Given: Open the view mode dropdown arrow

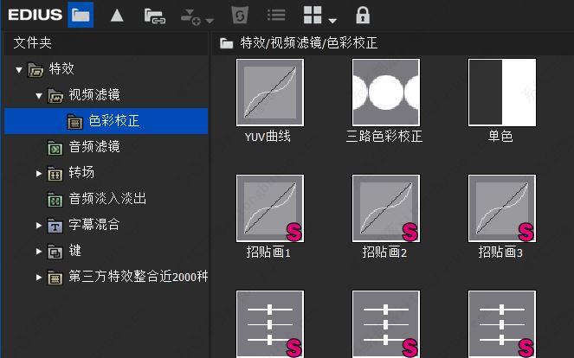Looking at the screenshot, I should (x=332, y=21).
